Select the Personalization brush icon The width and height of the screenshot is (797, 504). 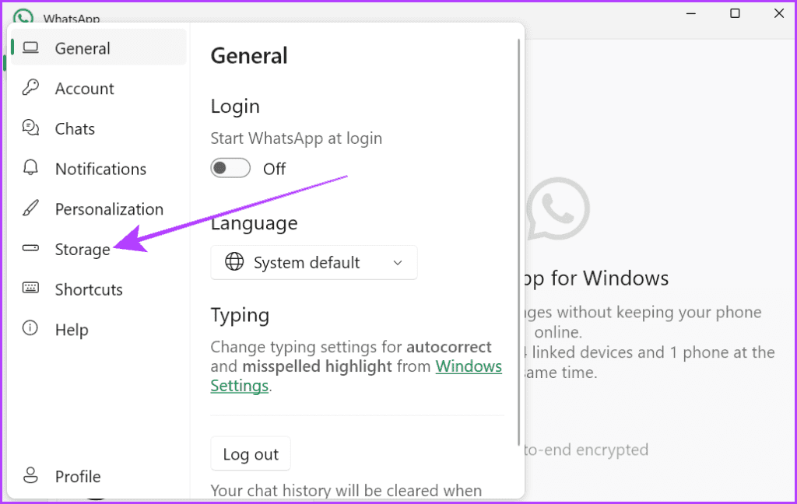click(31, 208)
